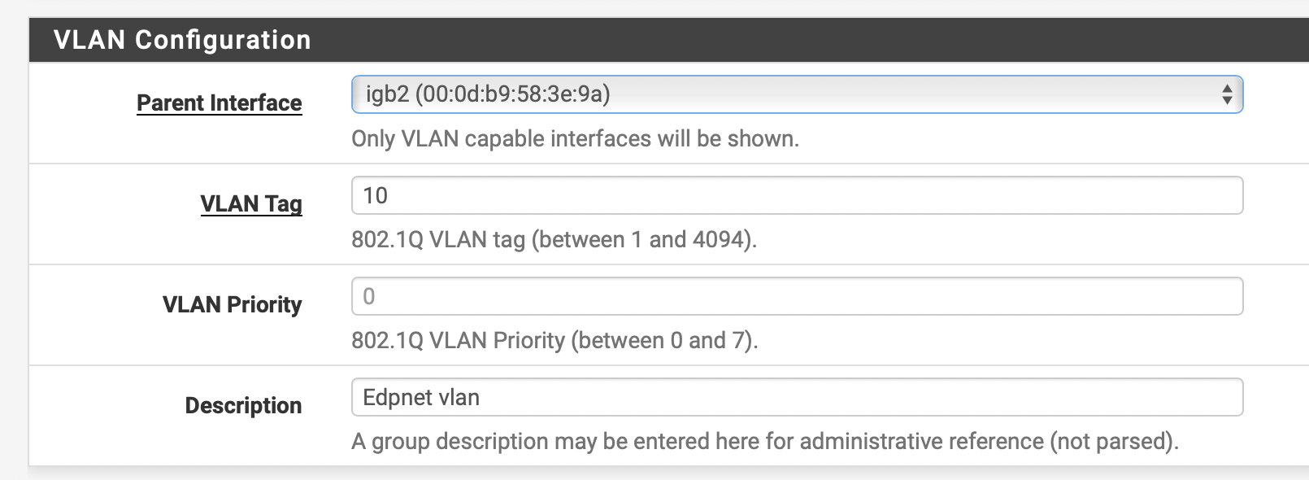
Task: Open the Parent Interface dropdown
Action: 797,94
